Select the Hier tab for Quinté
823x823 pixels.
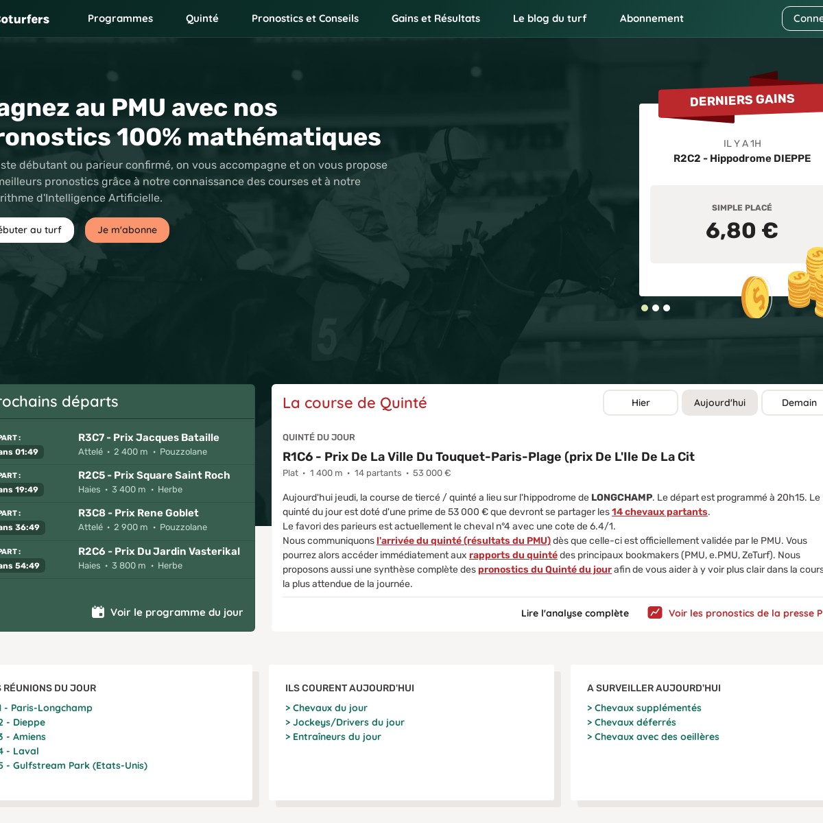641,403
